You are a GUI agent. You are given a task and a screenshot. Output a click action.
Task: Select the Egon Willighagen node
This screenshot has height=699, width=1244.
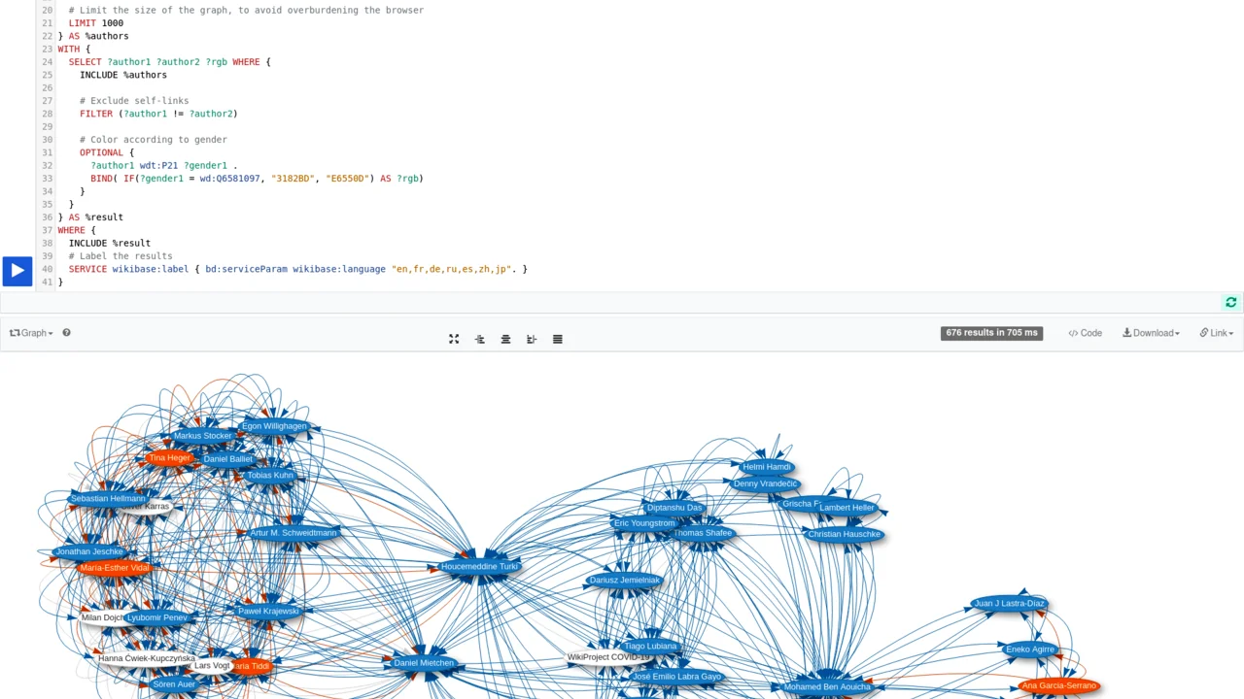(274, 426)
